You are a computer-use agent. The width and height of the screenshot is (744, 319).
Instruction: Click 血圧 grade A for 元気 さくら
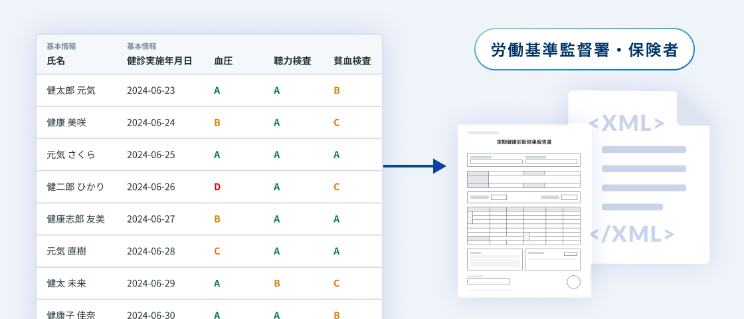point(217,155)
